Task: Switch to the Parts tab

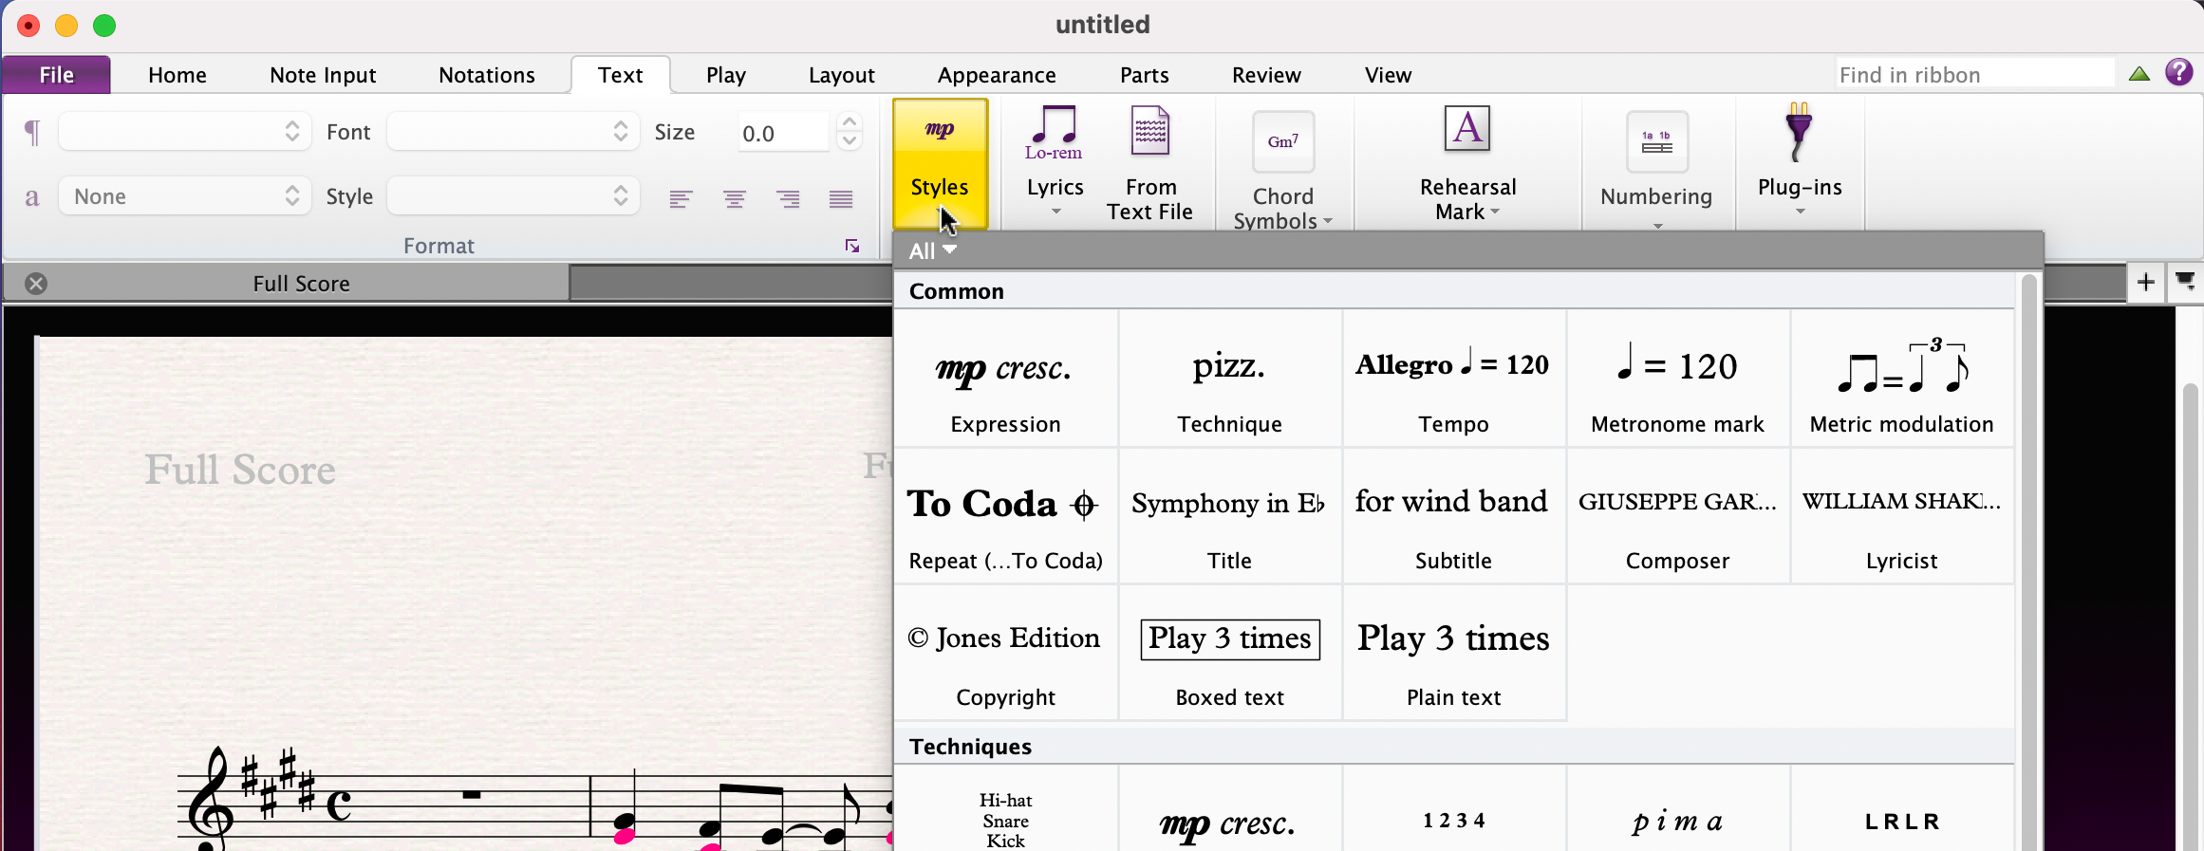Action: [1145, 75]
